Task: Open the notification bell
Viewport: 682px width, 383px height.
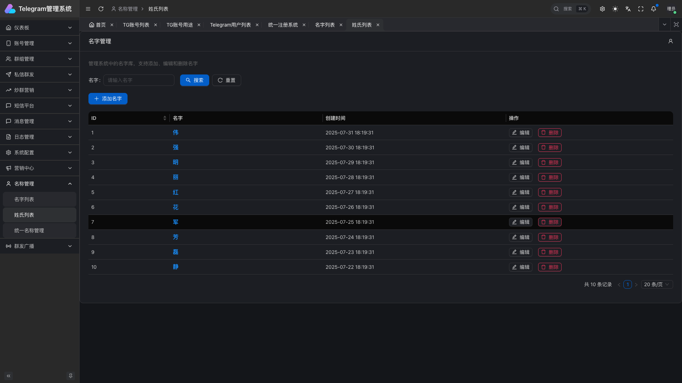Action: tap(654, 9)
